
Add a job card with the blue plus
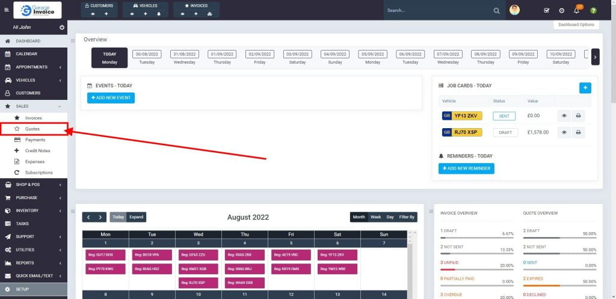tap(585, 88)
